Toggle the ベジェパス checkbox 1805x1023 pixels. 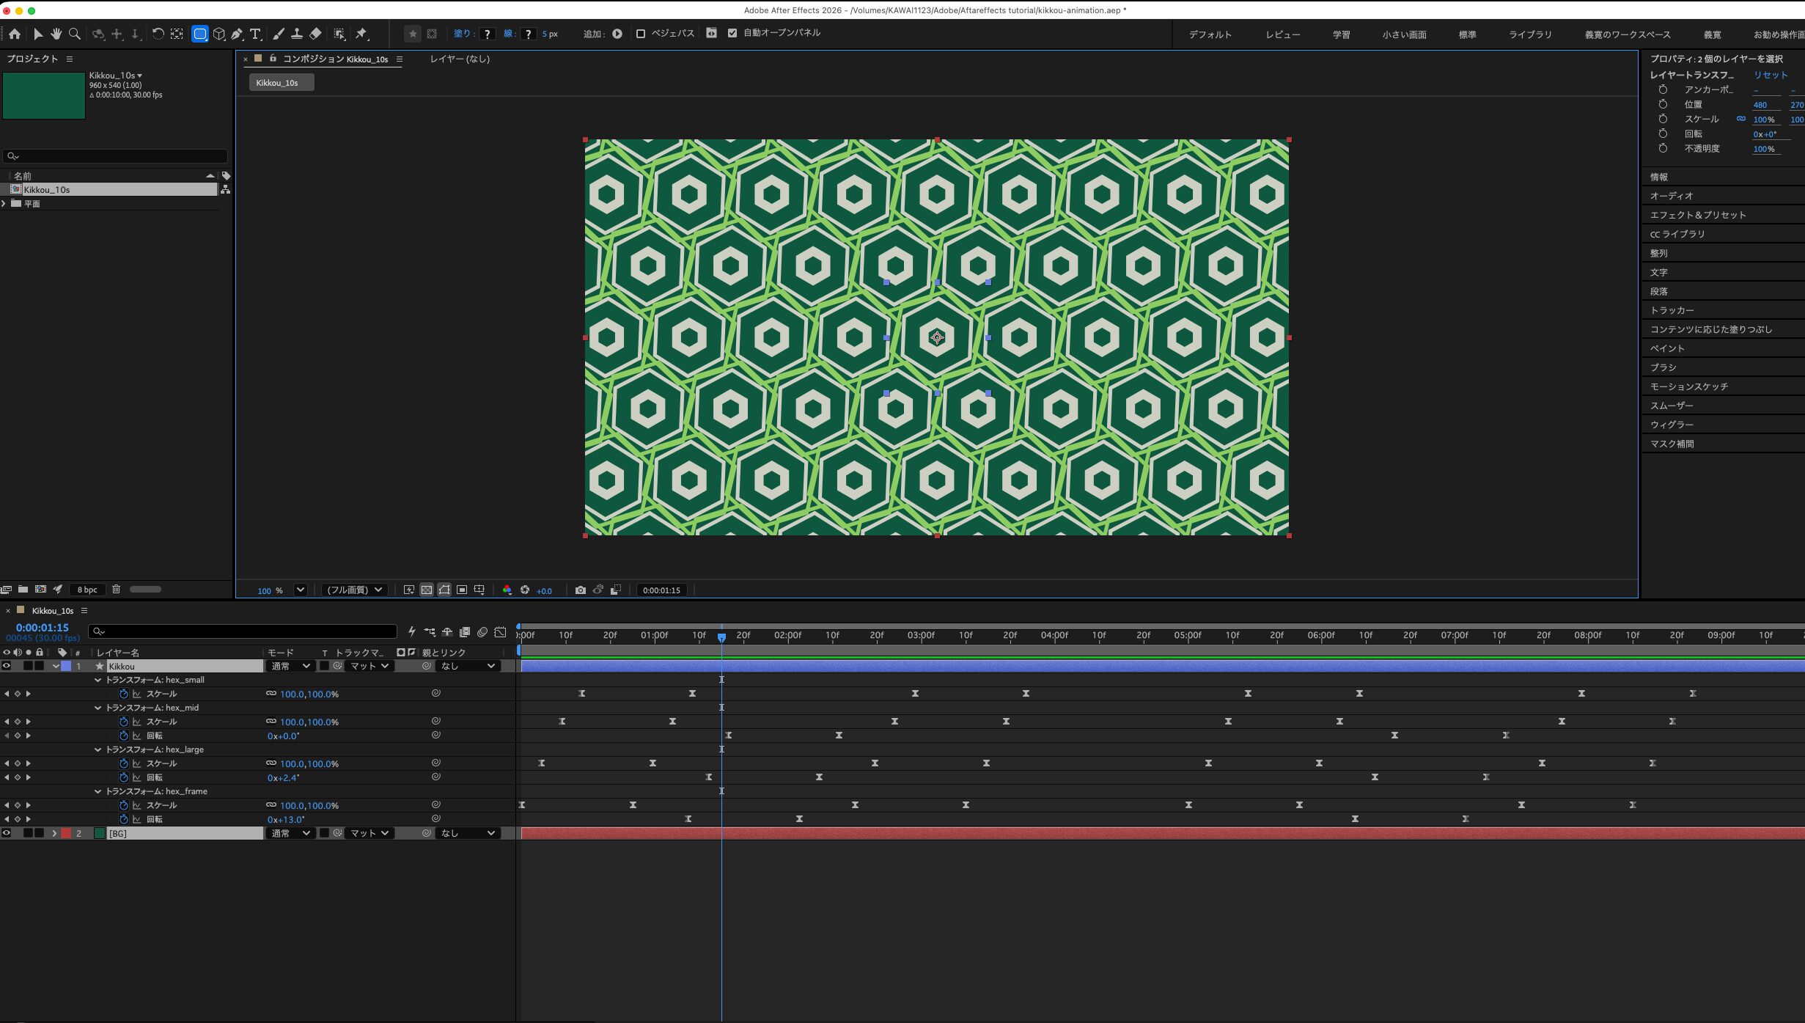(x=641, y=34)
